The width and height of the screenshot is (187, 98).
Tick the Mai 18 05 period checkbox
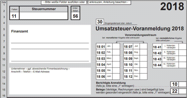pos(116,70)
